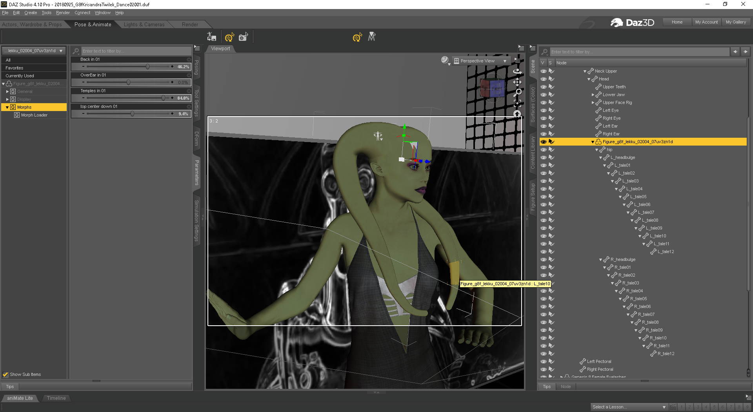Open the viewport draw style sphere menu
Viewport: 753px width, 412px height.
click(x=446, y=60)
